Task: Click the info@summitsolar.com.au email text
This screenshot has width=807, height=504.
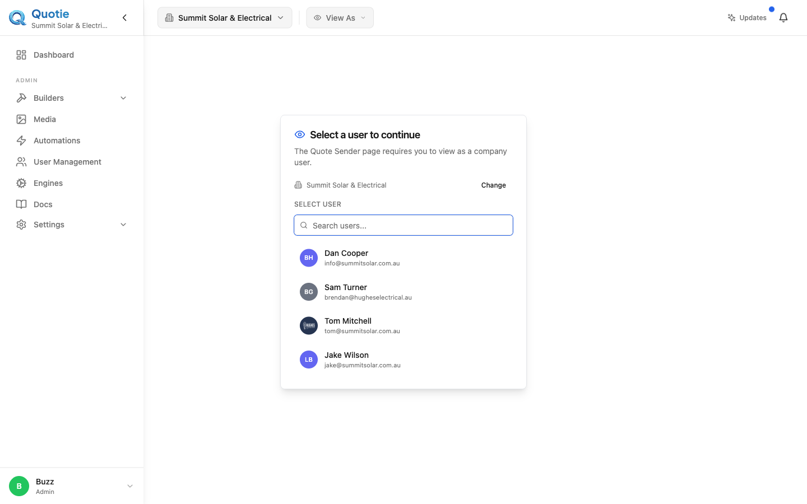Action: [362, 263]
